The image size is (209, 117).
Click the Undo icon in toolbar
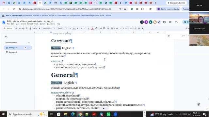tap(16, 28)
